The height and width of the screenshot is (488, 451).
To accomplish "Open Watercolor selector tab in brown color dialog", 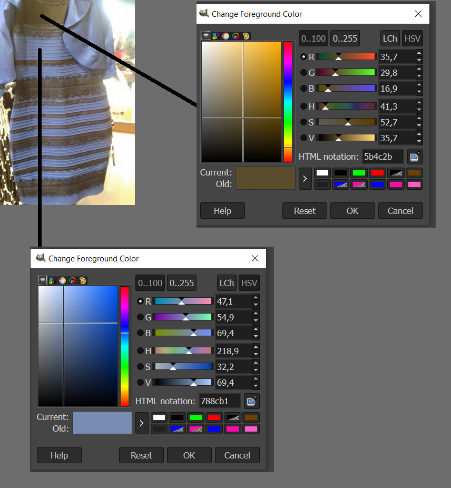I will [x=226, y=36].
